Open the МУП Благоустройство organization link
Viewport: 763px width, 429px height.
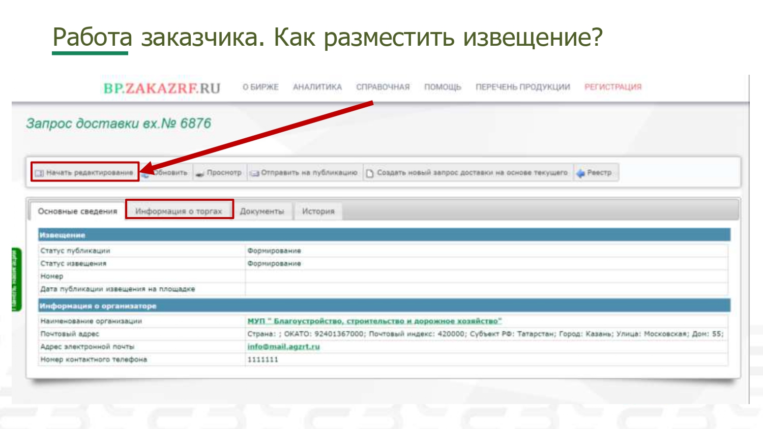pos(374,321)
